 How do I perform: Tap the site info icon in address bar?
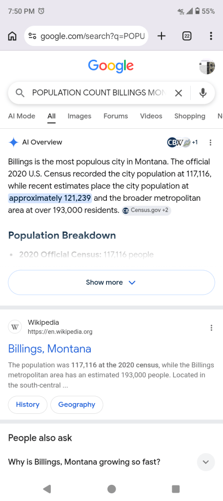coord(32,36)
